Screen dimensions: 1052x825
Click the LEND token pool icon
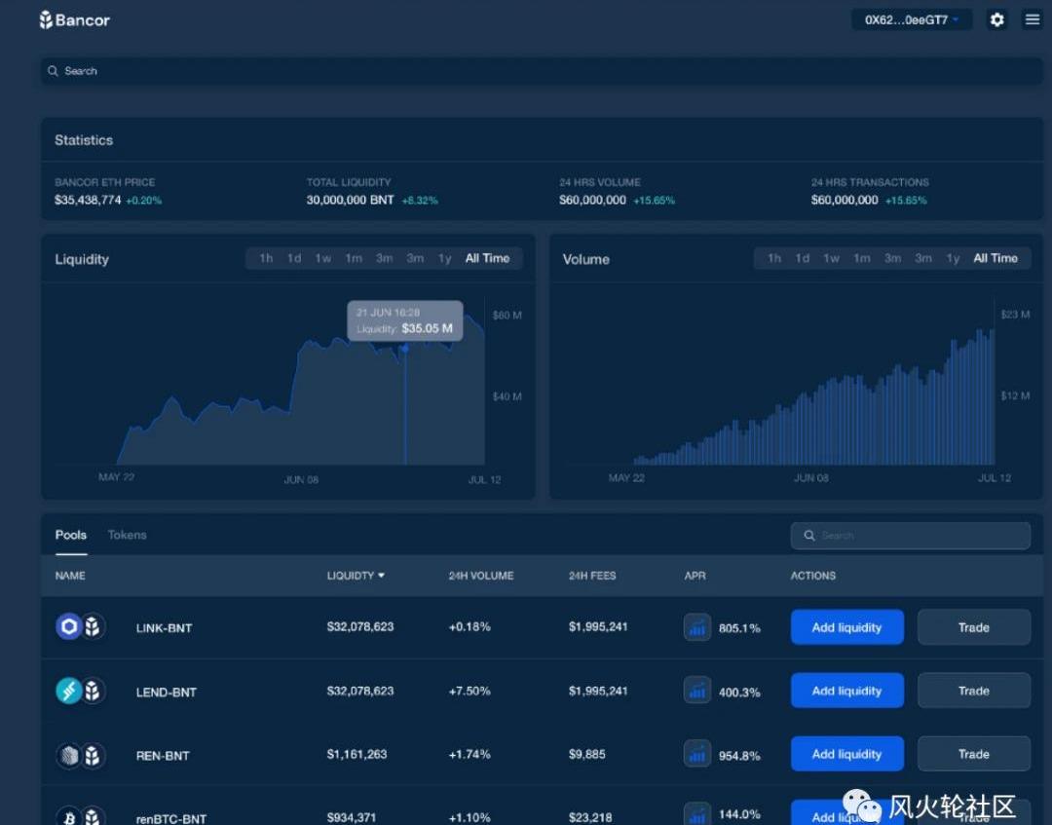pos(68,691)
